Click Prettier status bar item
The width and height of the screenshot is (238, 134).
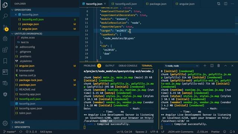point(215,132)
